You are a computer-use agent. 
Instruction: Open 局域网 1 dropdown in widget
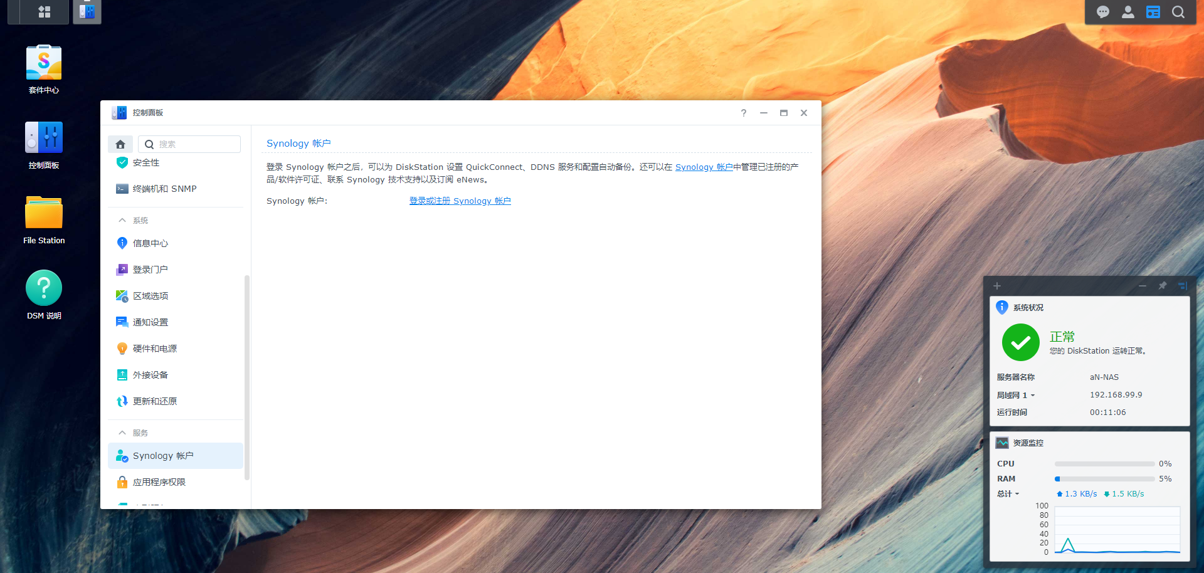click(1016, 395)
